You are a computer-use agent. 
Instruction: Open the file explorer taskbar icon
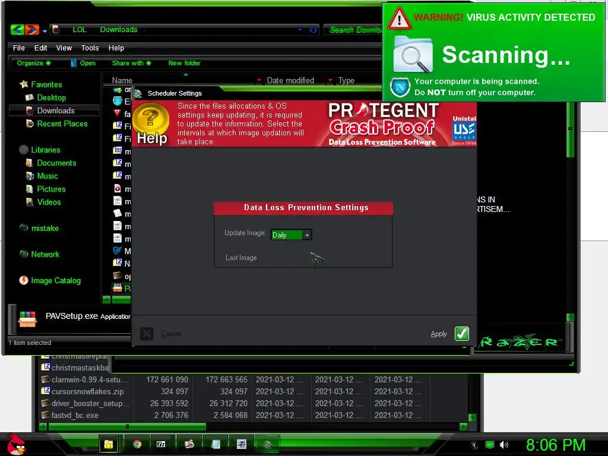click(x=109, y=444)
